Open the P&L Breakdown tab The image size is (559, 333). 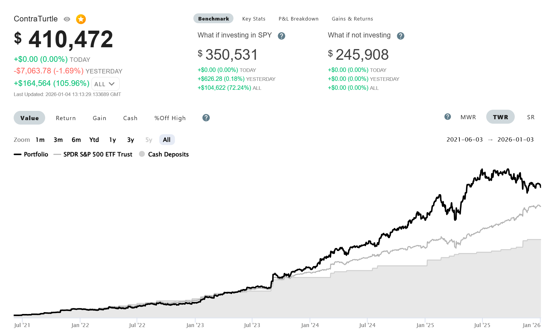click(298, 19)
